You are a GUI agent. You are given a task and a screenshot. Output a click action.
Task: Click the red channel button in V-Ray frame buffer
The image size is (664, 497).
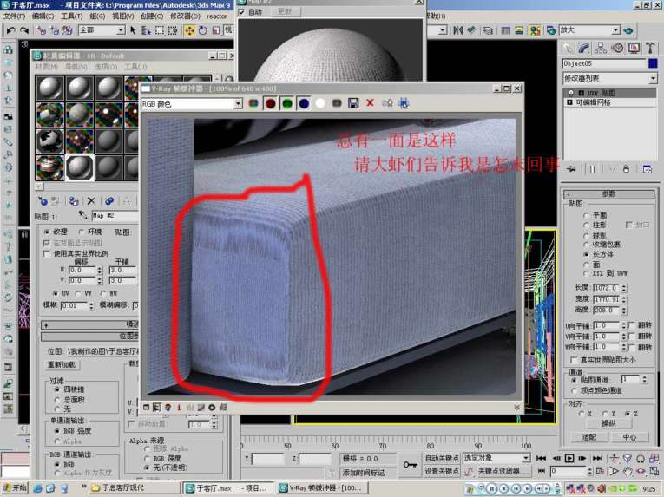point(270,103)
